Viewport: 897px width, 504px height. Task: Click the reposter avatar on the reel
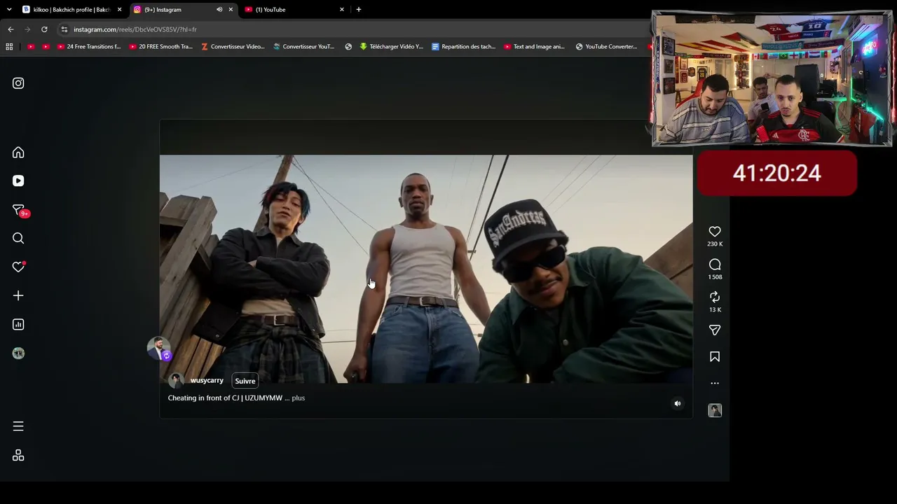click(159, 348)
